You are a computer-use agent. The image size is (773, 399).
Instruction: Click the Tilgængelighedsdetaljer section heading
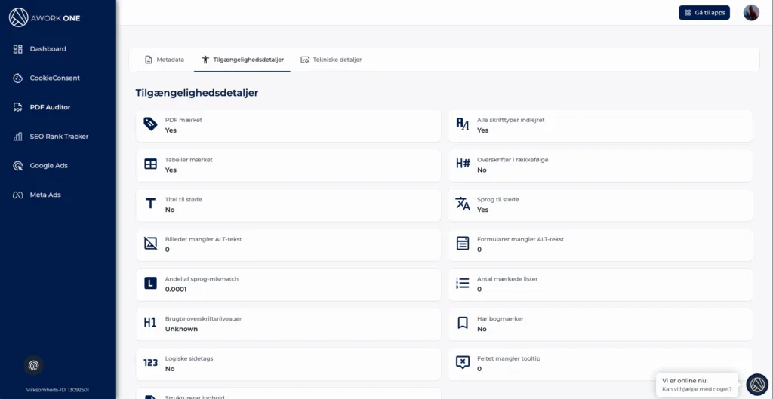(197, 93)
